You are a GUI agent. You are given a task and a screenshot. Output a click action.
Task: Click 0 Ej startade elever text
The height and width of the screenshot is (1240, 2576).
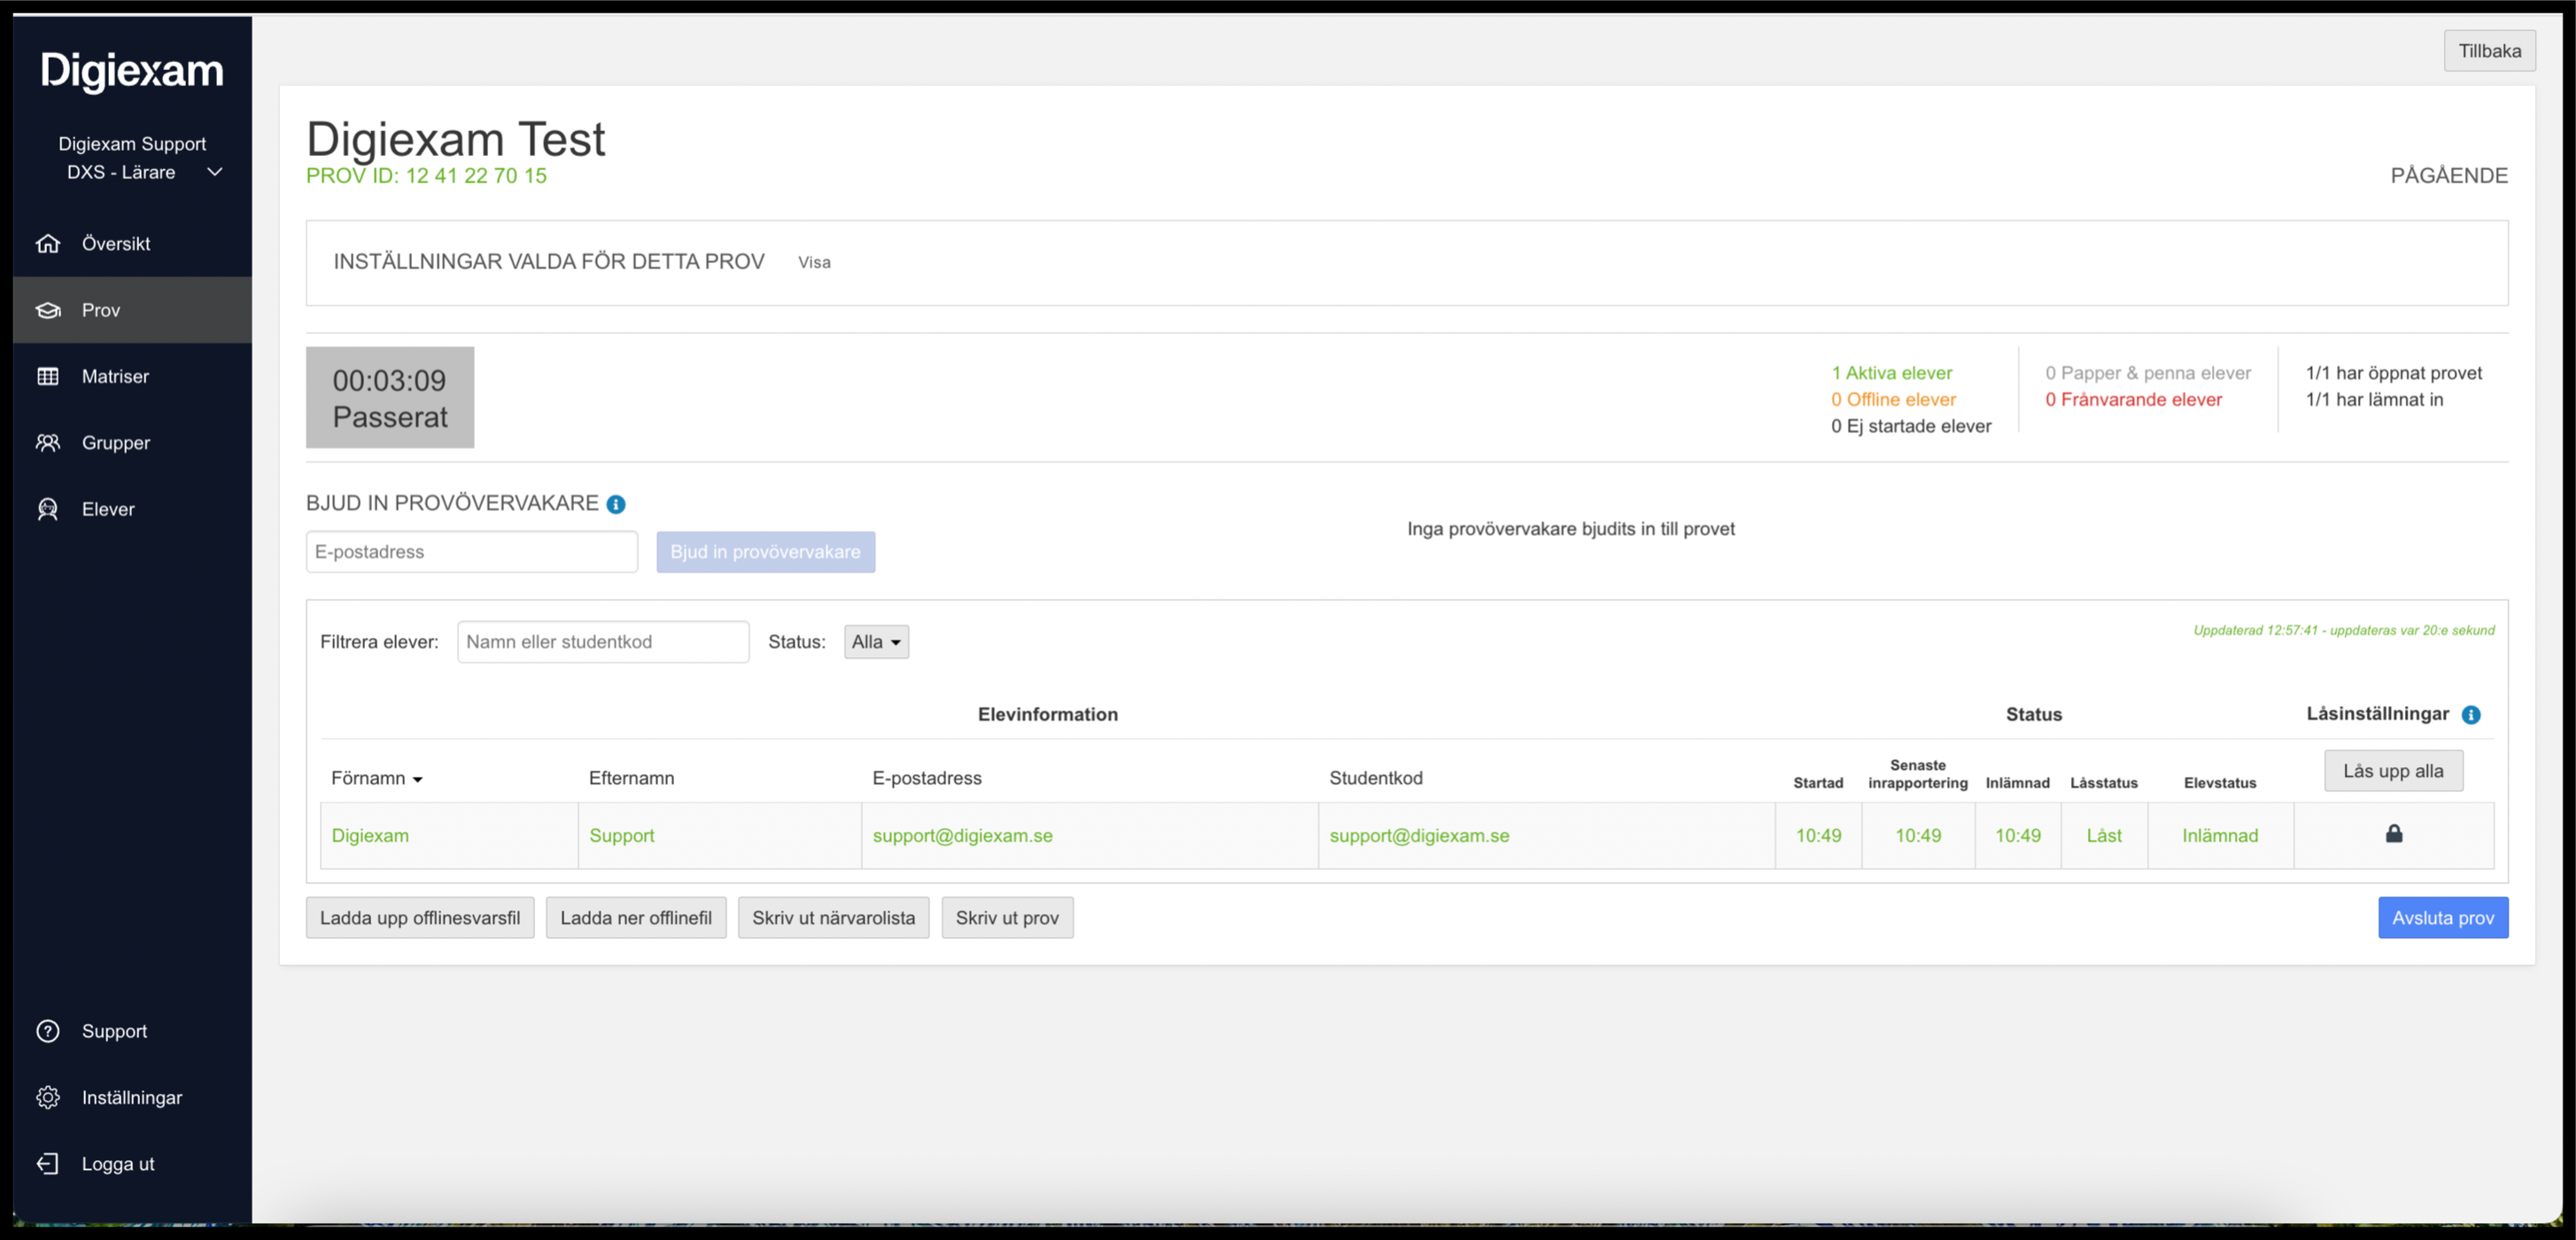tap(1911, 426)
